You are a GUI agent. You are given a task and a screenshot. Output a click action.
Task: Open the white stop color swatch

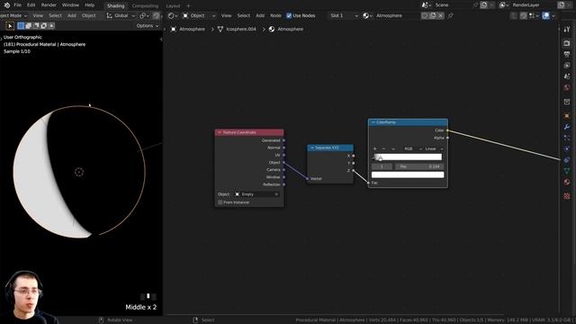tap(408, 175)
